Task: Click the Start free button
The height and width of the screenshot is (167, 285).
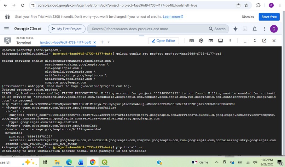Action: pos(269,17)
